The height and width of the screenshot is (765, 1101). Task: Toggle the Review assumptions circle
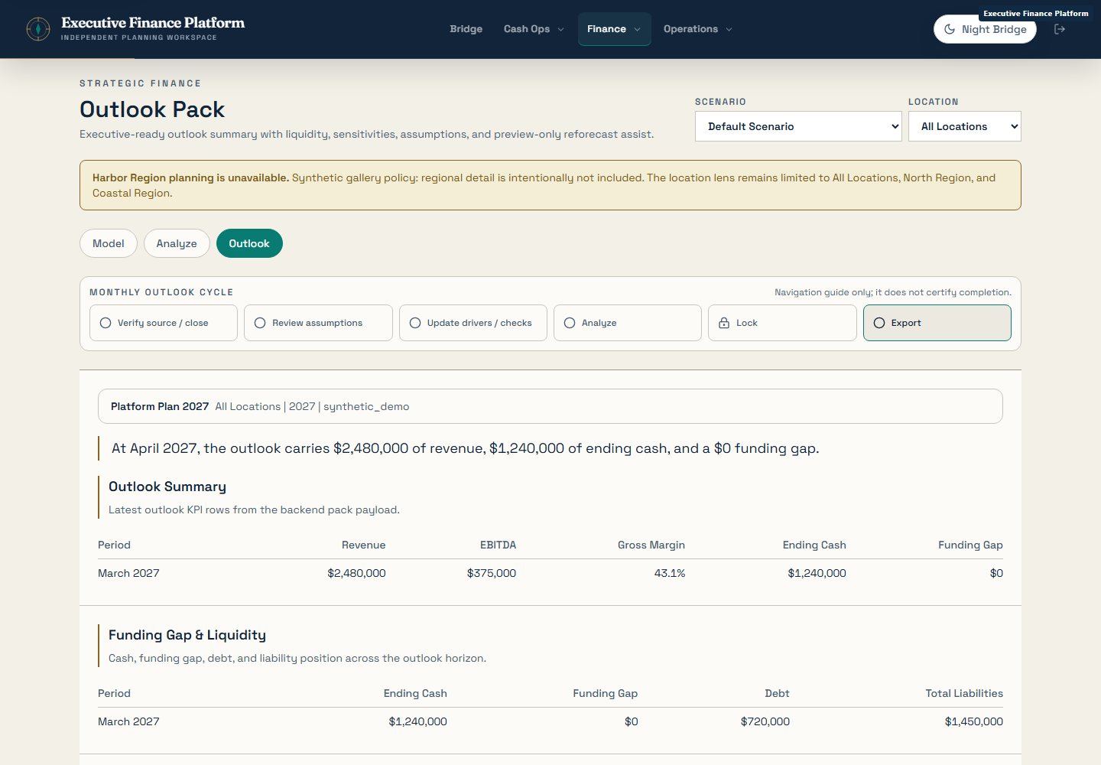(260, 323)
